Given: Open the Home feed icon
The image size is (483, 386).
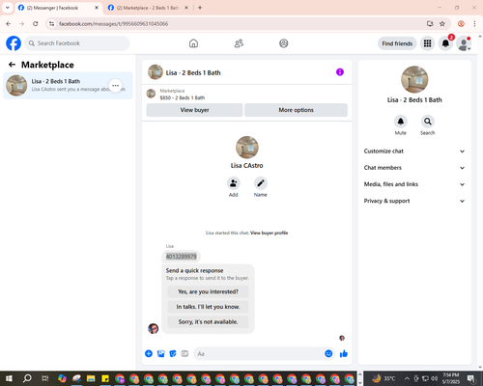Looking at the screenshot, I should tap(193, 43).
